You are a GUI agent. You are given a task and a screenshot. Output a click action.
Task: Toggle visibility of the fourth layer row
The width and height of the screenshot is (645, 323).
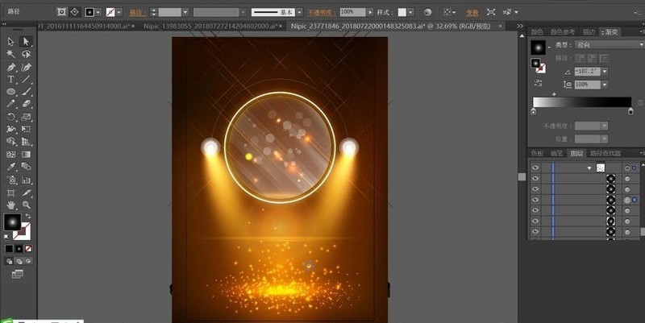tap(535, 200)
